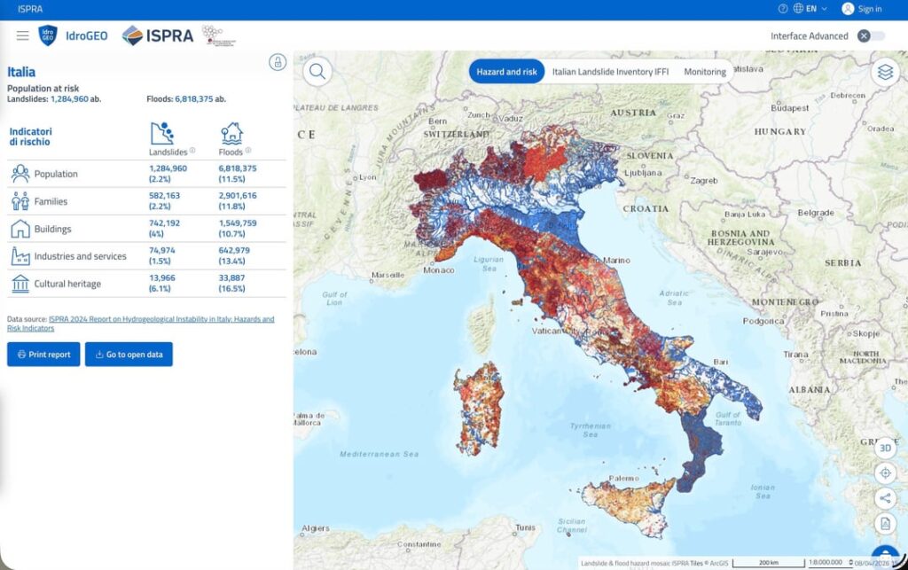The image size is (908, 570).
Task: Click the Floods column header icon
Action: [232, 133]
